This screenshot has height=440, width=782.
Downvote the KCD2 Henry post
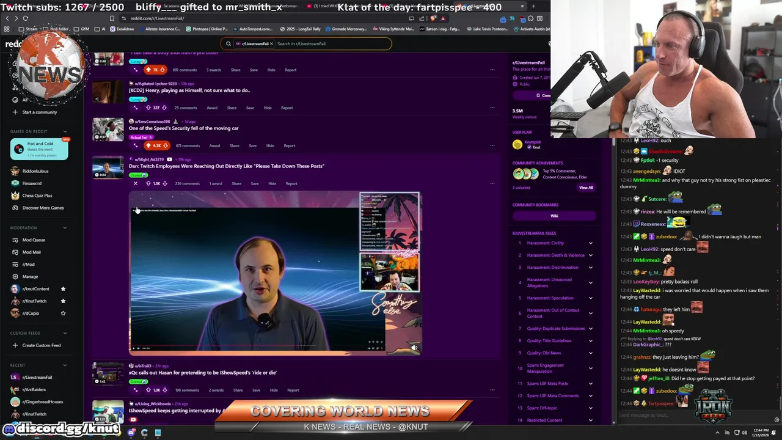[x=164, y=108]
